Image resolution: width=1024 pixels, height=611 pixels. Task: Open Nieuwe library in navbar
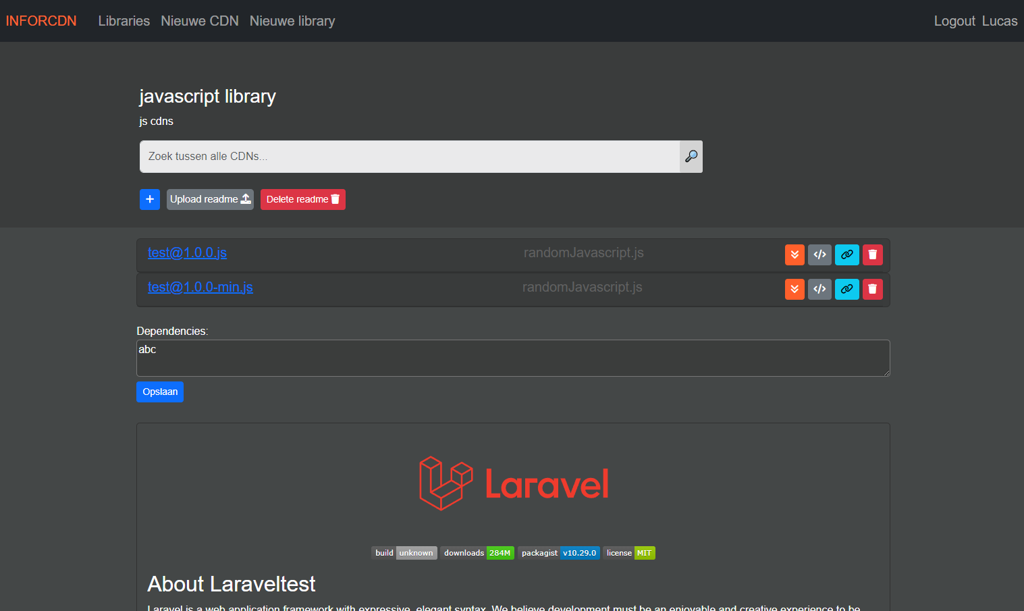(292, 21)
